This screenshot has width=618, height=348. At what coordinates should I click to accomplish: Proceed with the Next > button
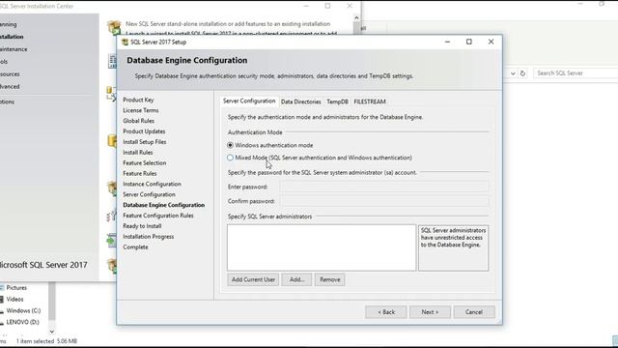pos(430,311)
